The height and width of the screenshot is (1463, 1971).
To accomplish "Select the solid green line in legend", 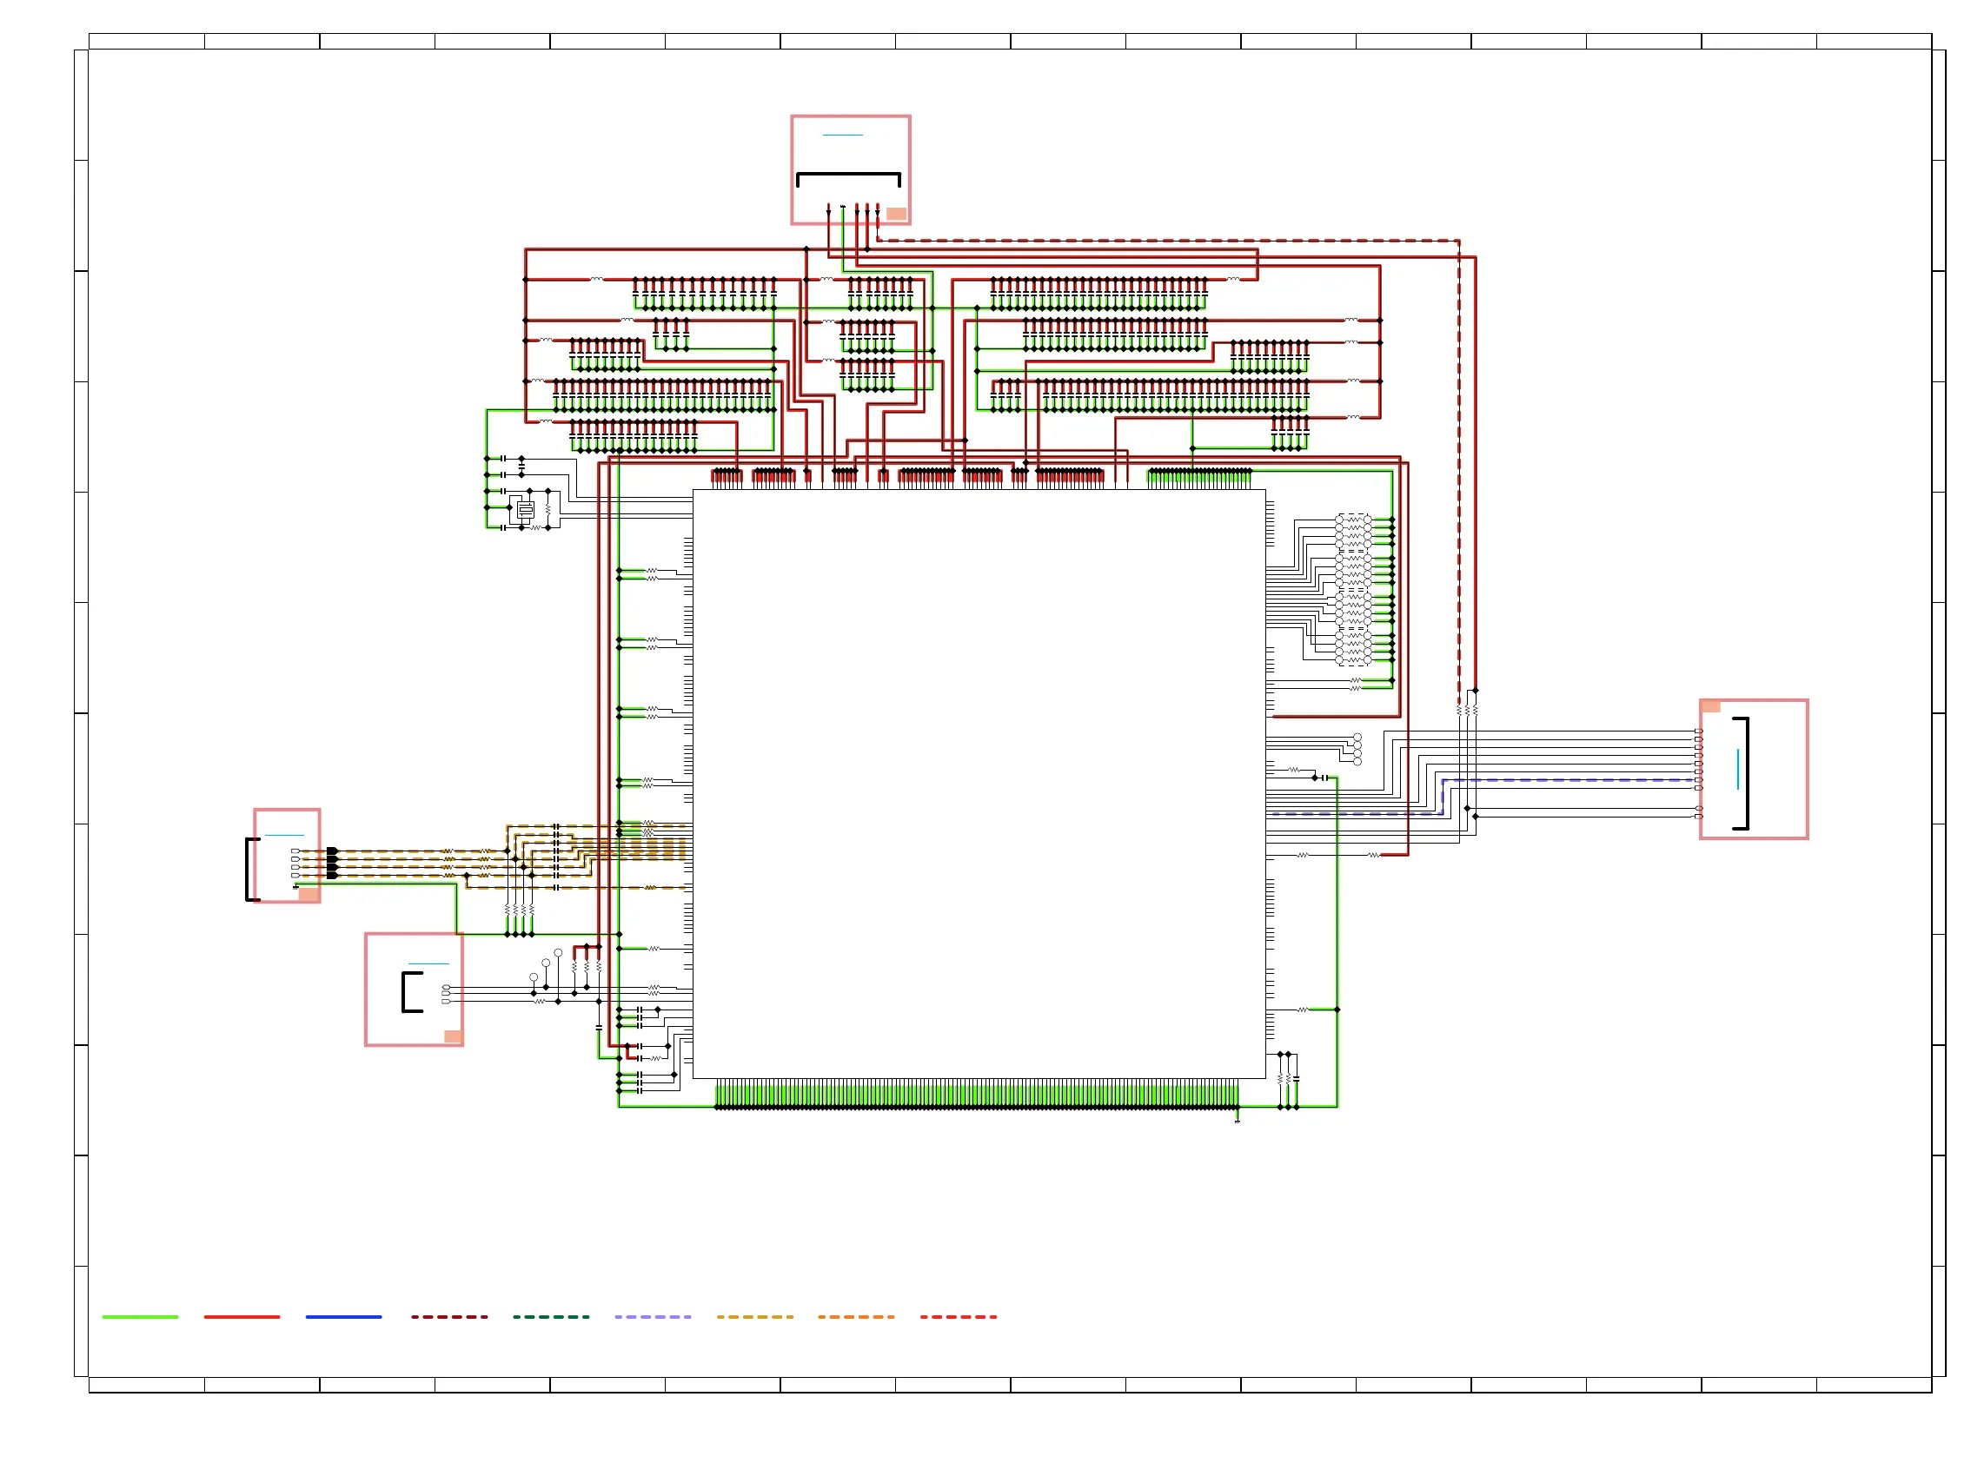I will pos(140,1317).
